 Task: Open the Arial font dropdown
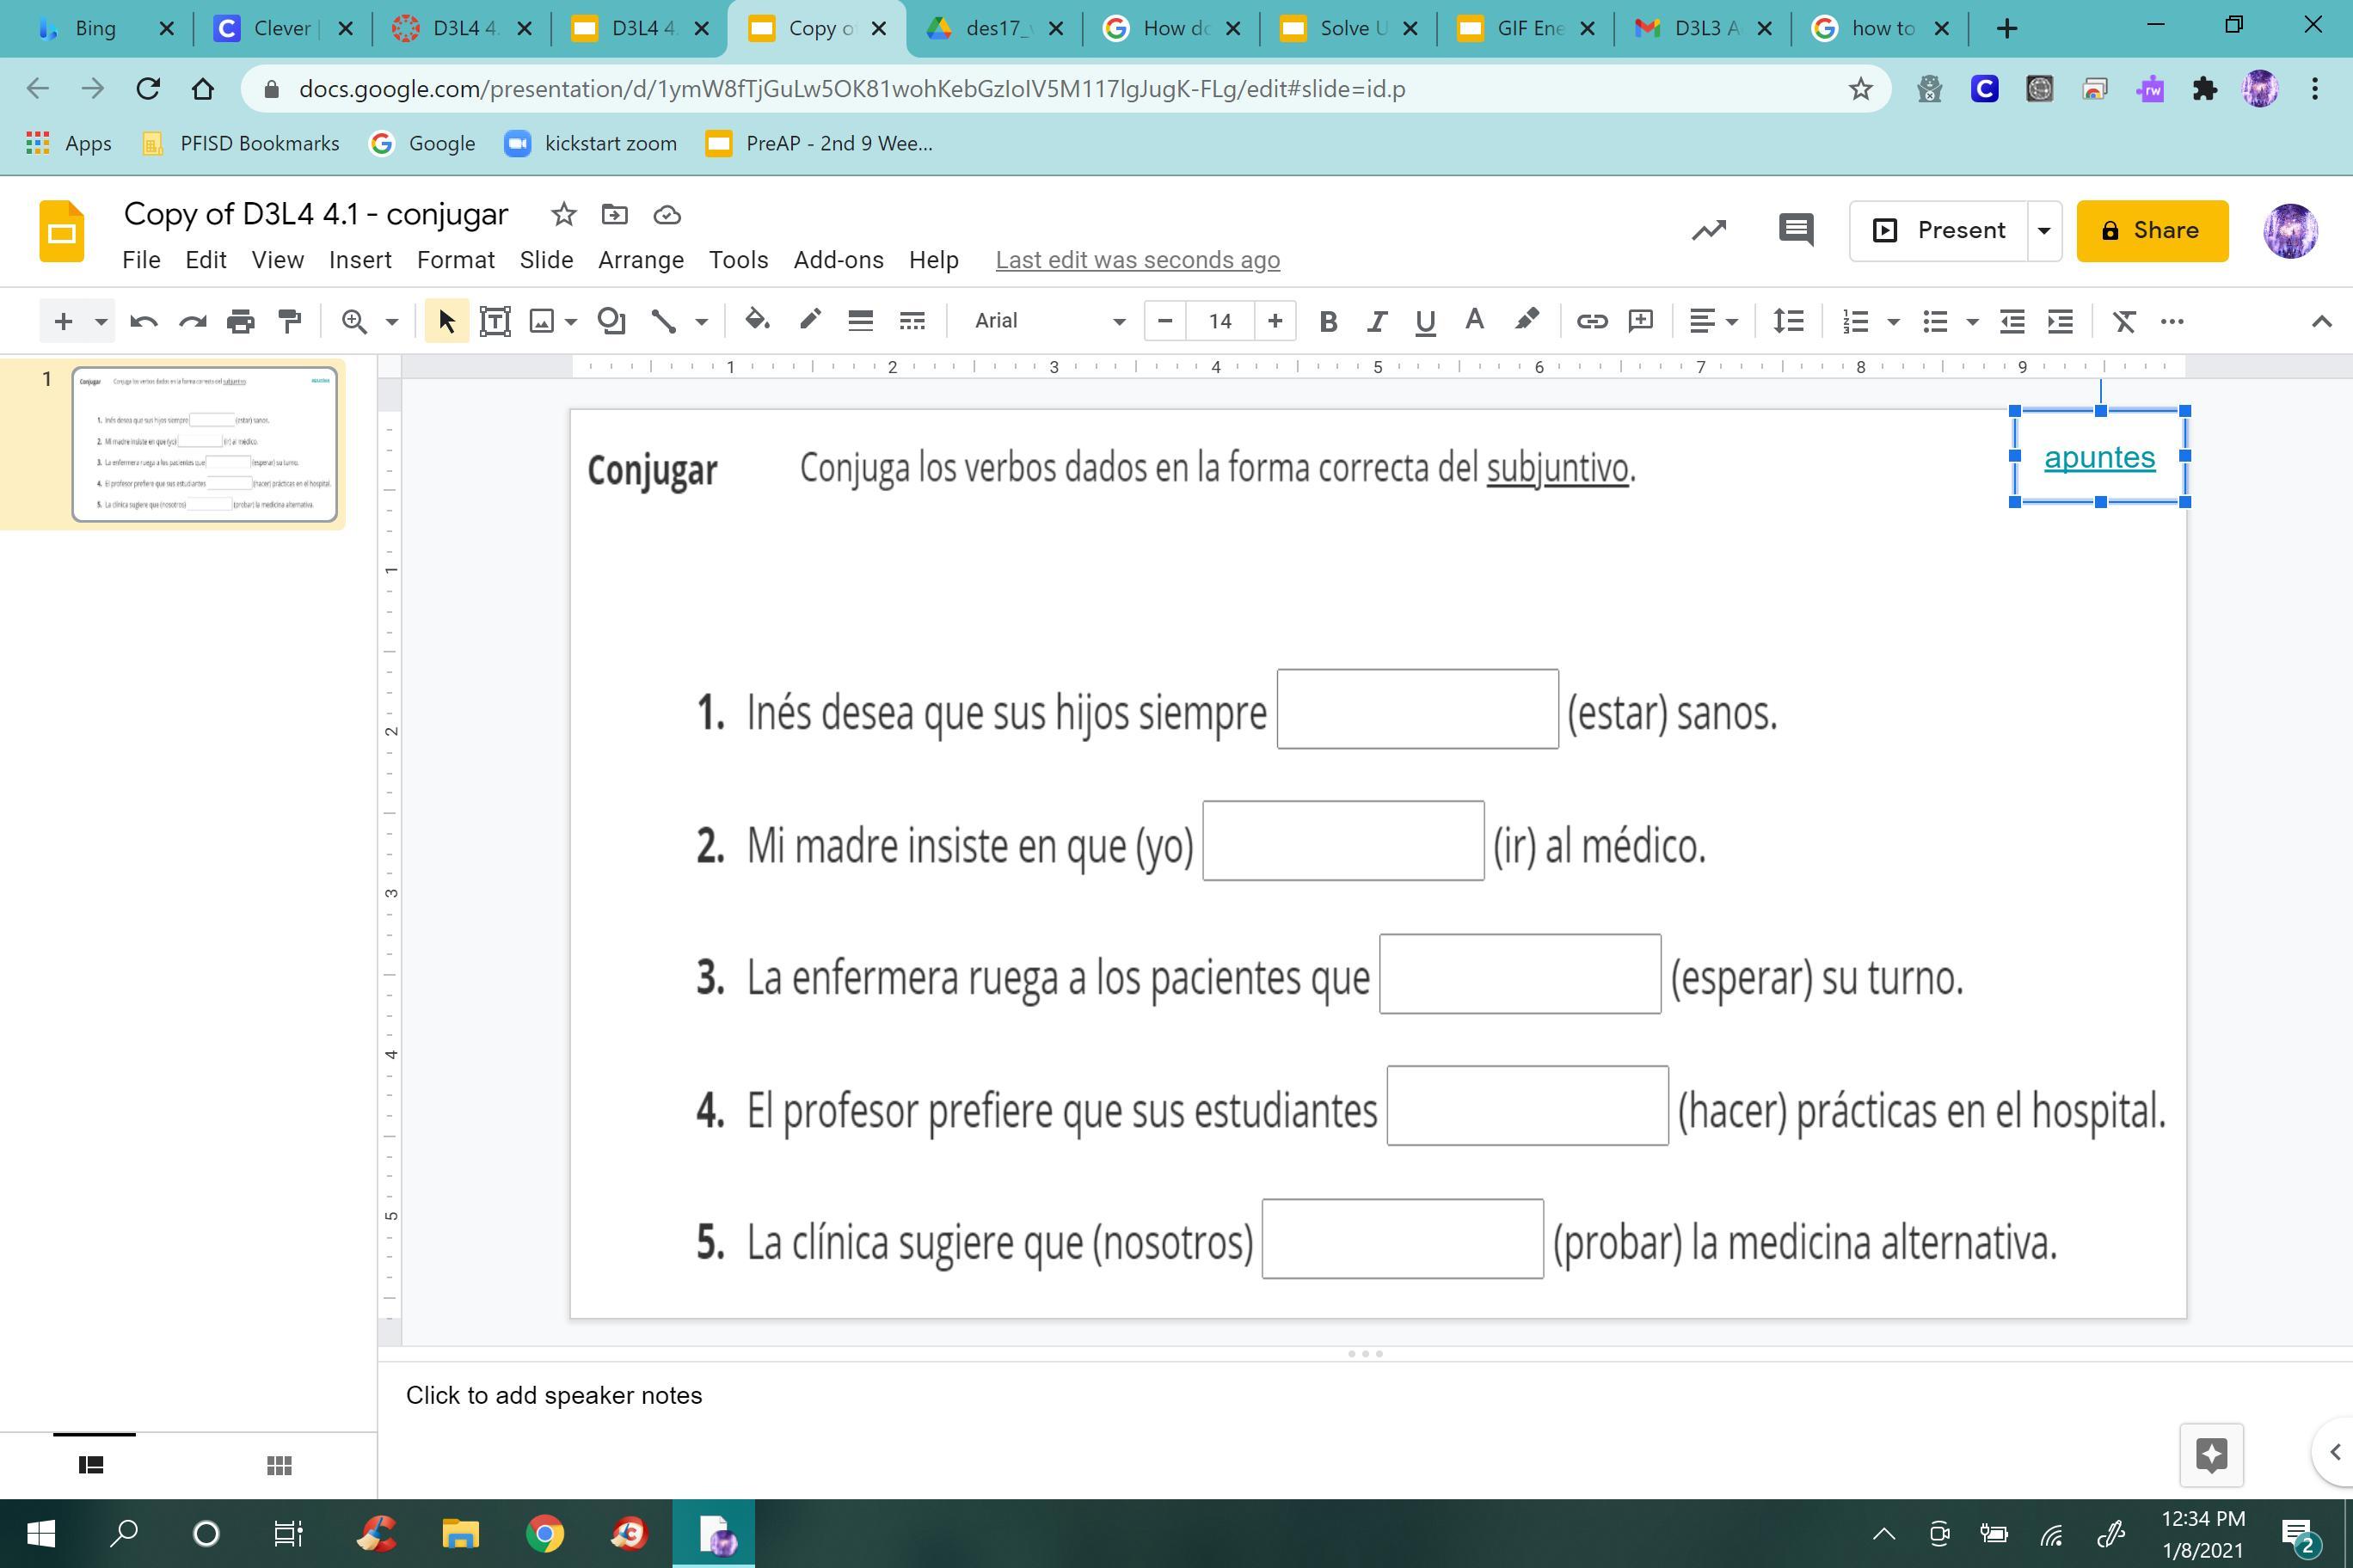pos(1048,321)
